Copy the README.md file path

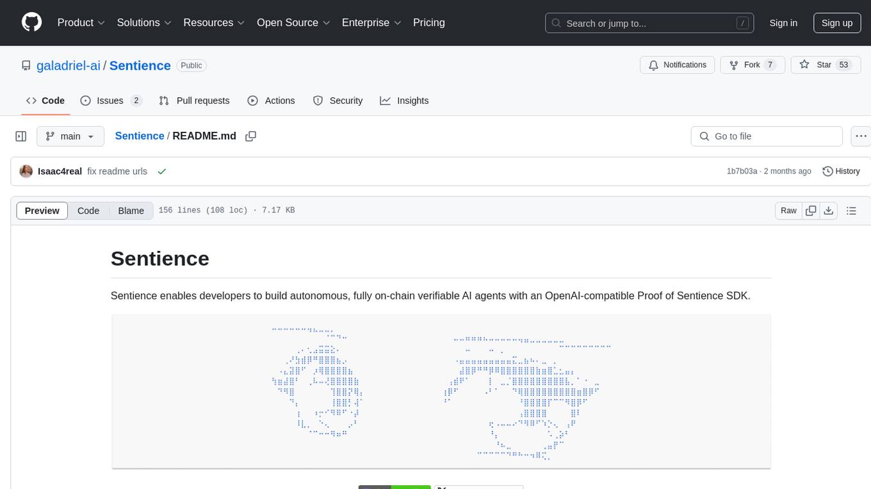(x=251, y=136)
